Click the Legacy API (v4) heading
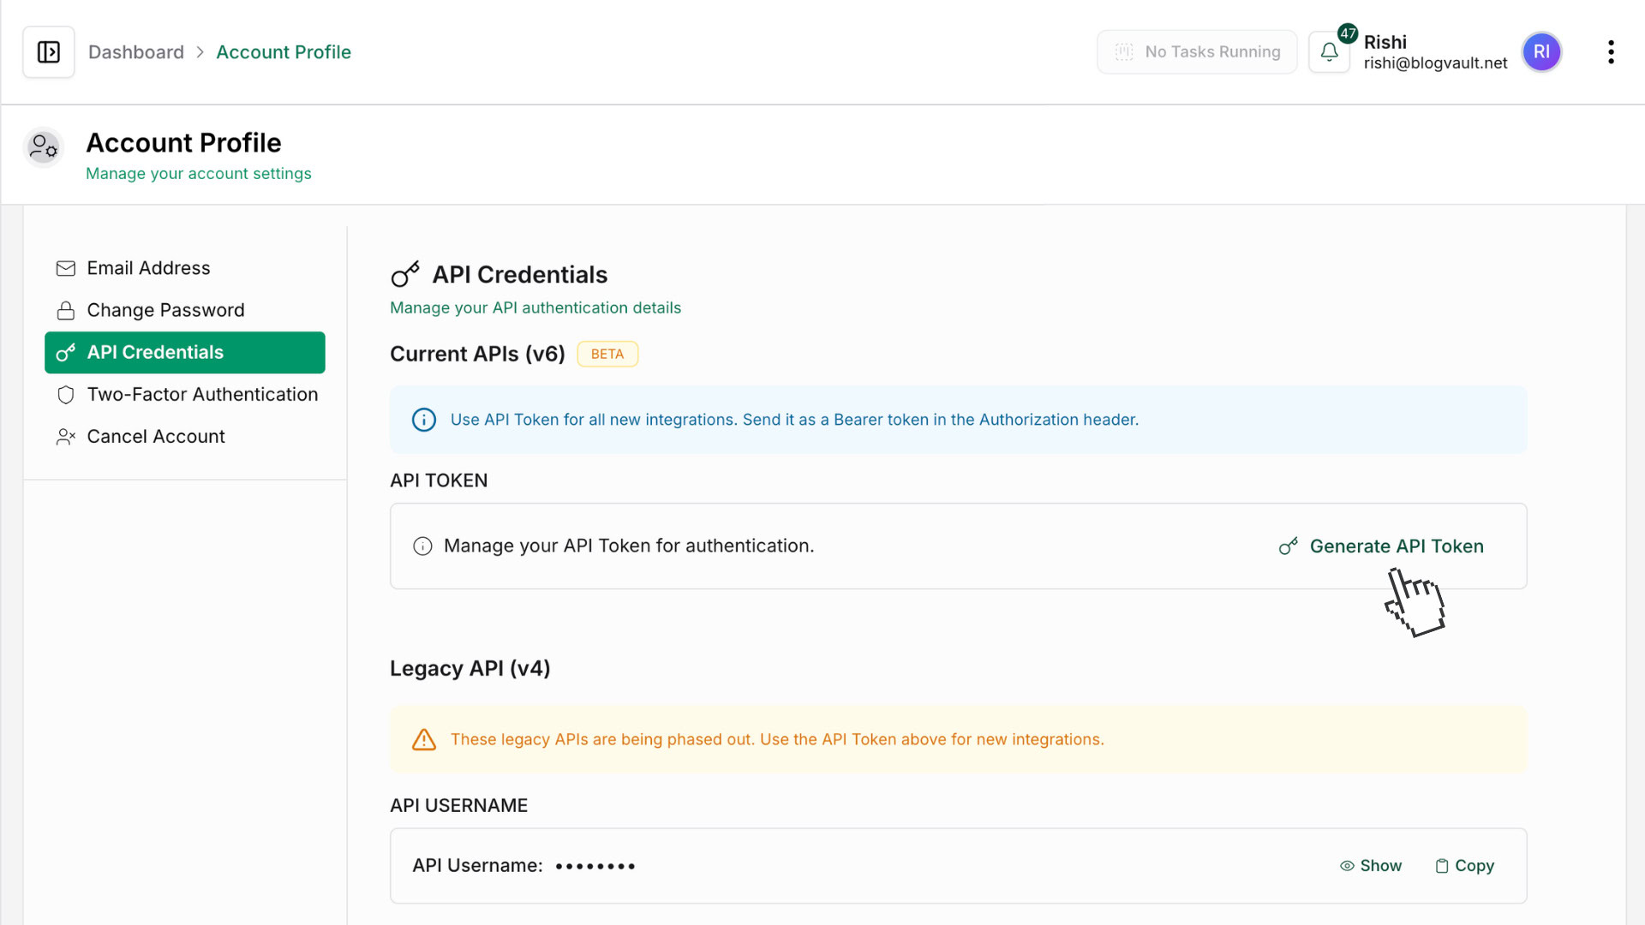Viewport: 1645px width, 925px height. point(470,668)
